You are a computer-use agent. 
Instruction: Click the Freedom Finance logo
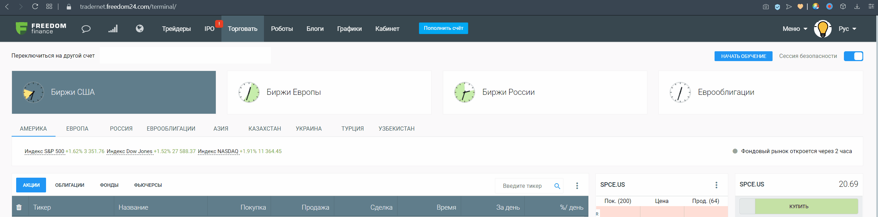tap(41, 28)
